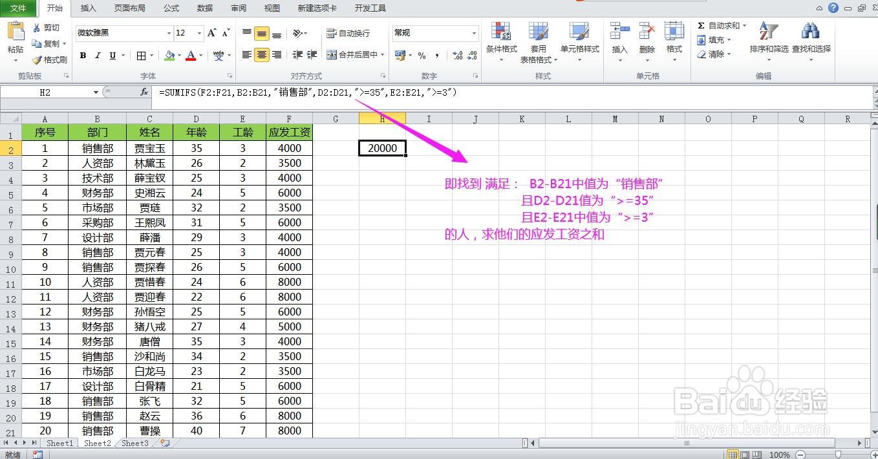This screenshot has height=459, width=878.
Task: Open the File (文件) tab
Action: coord(19,8)
